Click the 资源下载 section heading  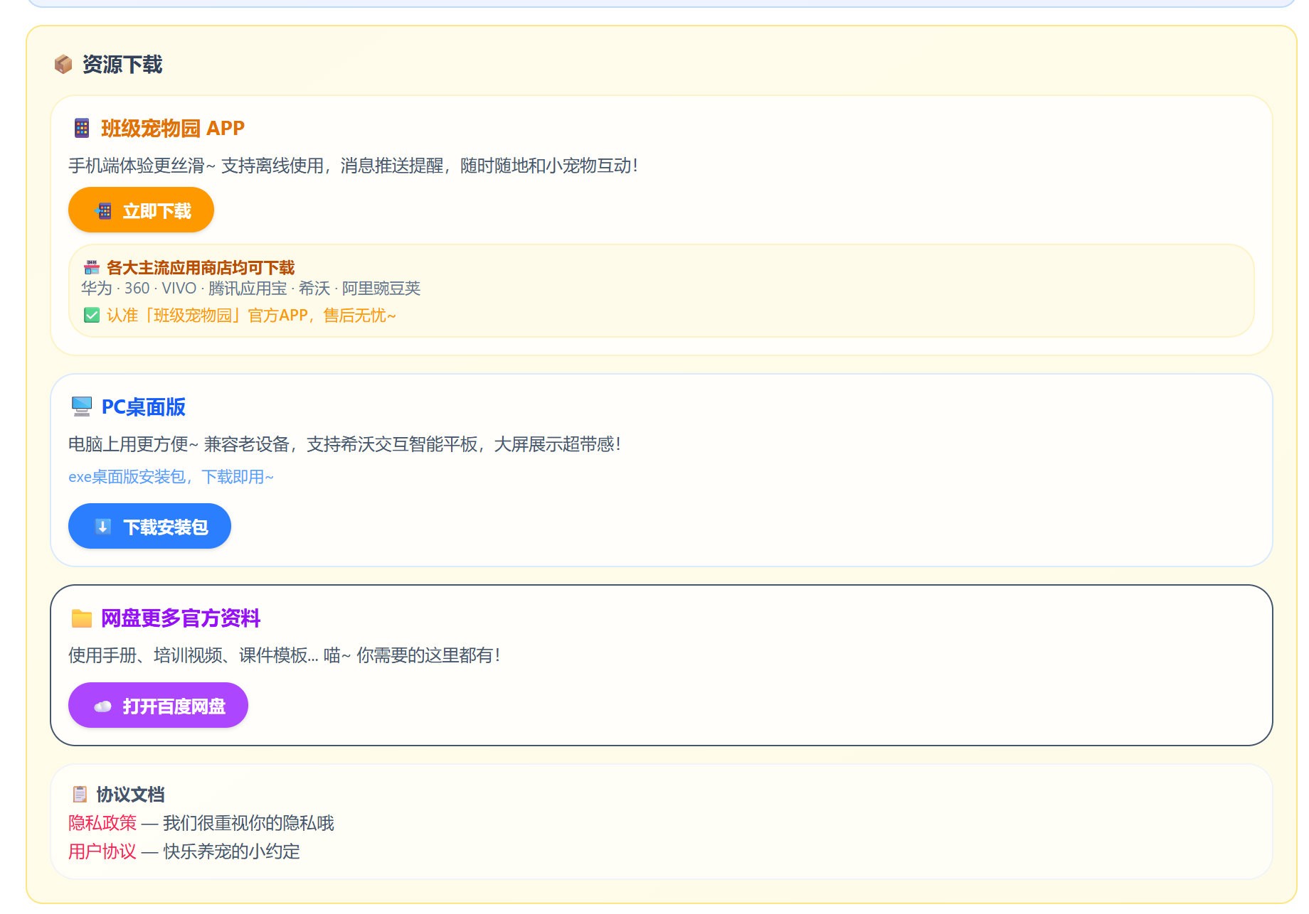click(x=122, y=65)
